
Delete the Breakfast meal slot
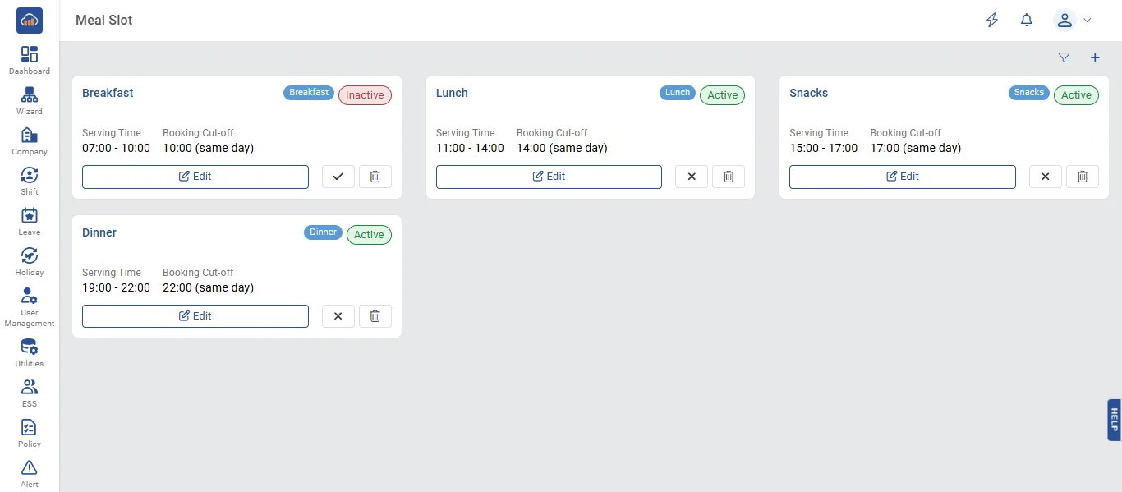(375, 177)
